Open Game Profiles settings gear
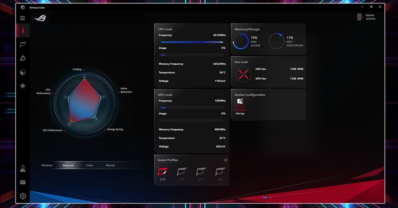 pyautogui.click(x=226, y=160)
